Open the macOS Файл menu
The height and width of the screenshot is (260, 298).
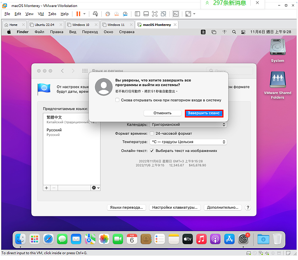point(40,32)
